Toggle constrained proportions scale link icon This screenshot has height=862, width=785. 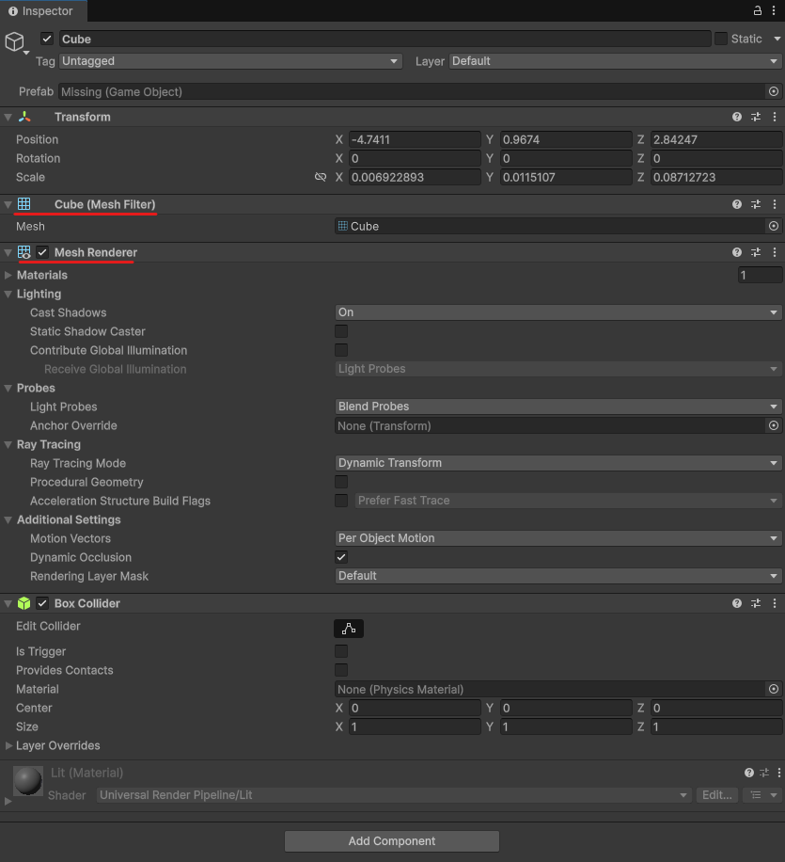pos(321,177)
